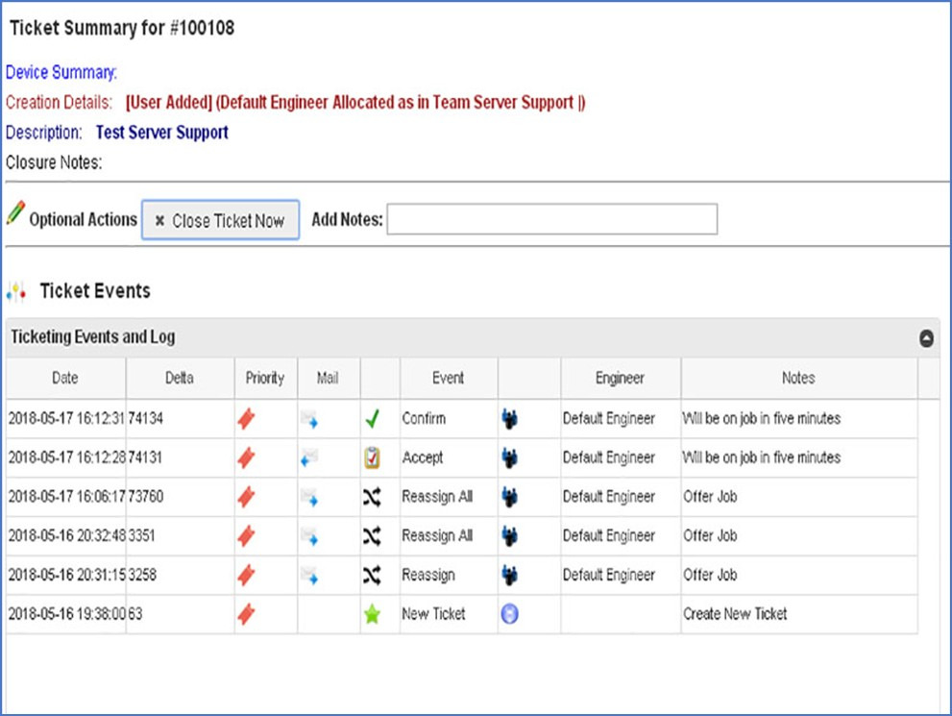Click the Engineer column header
The image size is (952, 716).
pyautogui.click(x=620, y=378)
